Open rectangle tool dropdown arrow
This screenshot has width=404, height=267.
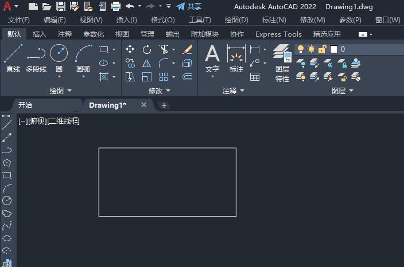(114, 49)
